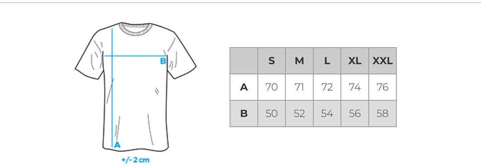Select the L size column header

(327, 61)
